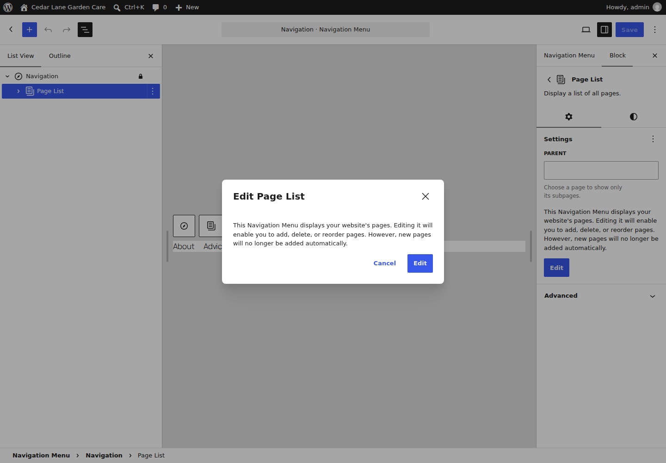Switch to the Styles half-circle tab
The image size is (666, 463).
(634, 117)
